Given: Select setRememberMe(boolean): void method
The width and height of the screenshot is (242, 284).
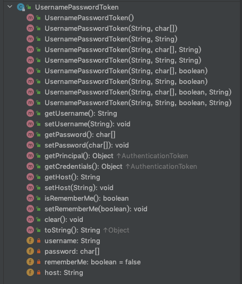Looking at the screenshot, I should 96,209.
